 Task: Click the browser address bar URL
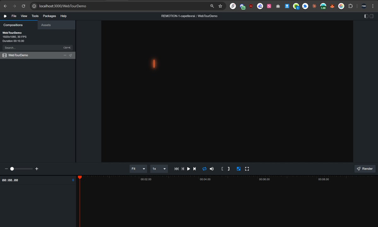coord(63,6)
